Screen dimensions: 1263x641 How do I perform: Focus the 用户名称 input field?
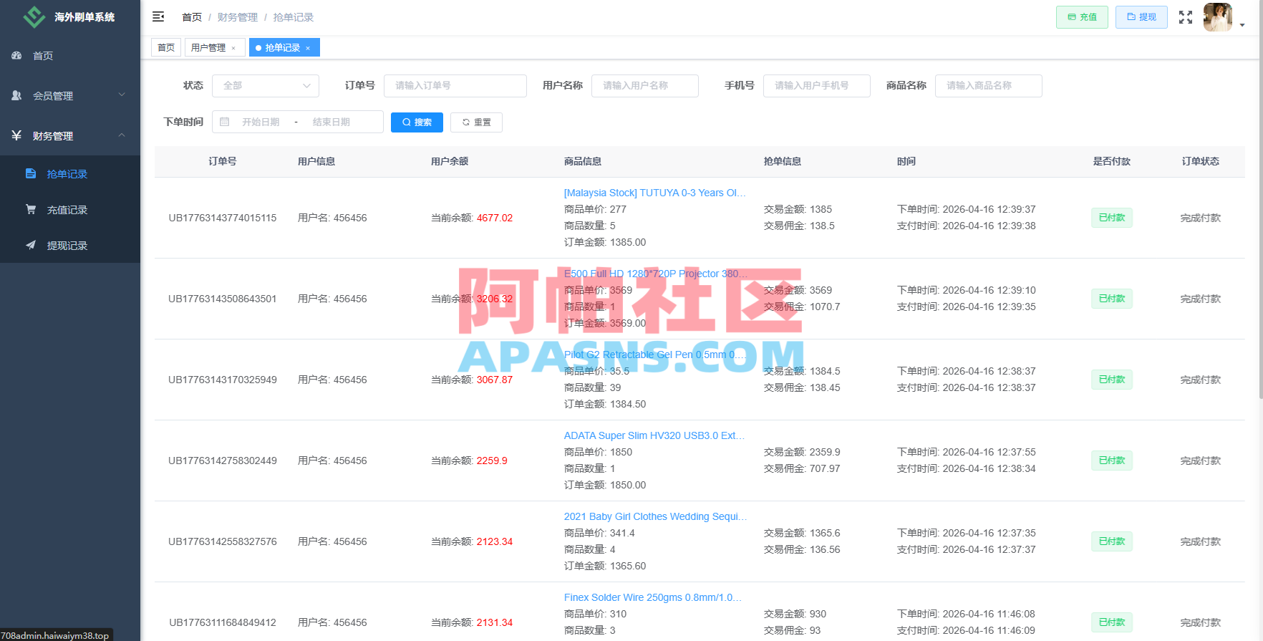coord(645,86)
